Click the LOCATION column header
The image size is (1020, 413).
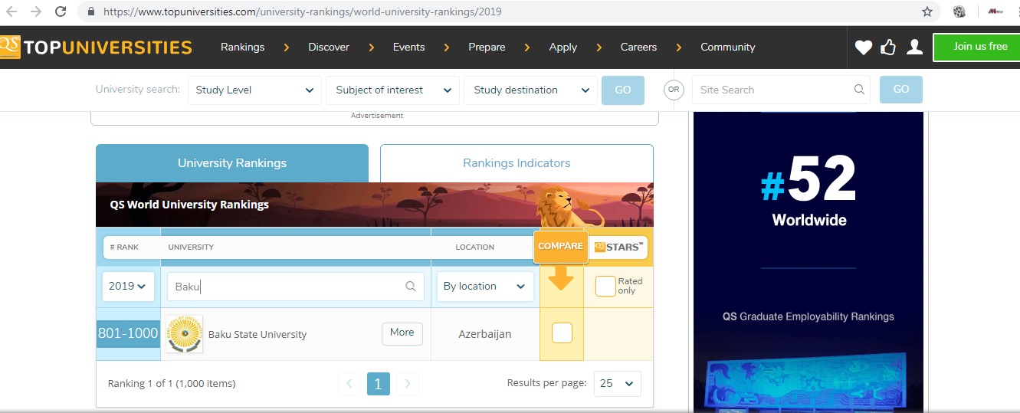coord(474,247)
